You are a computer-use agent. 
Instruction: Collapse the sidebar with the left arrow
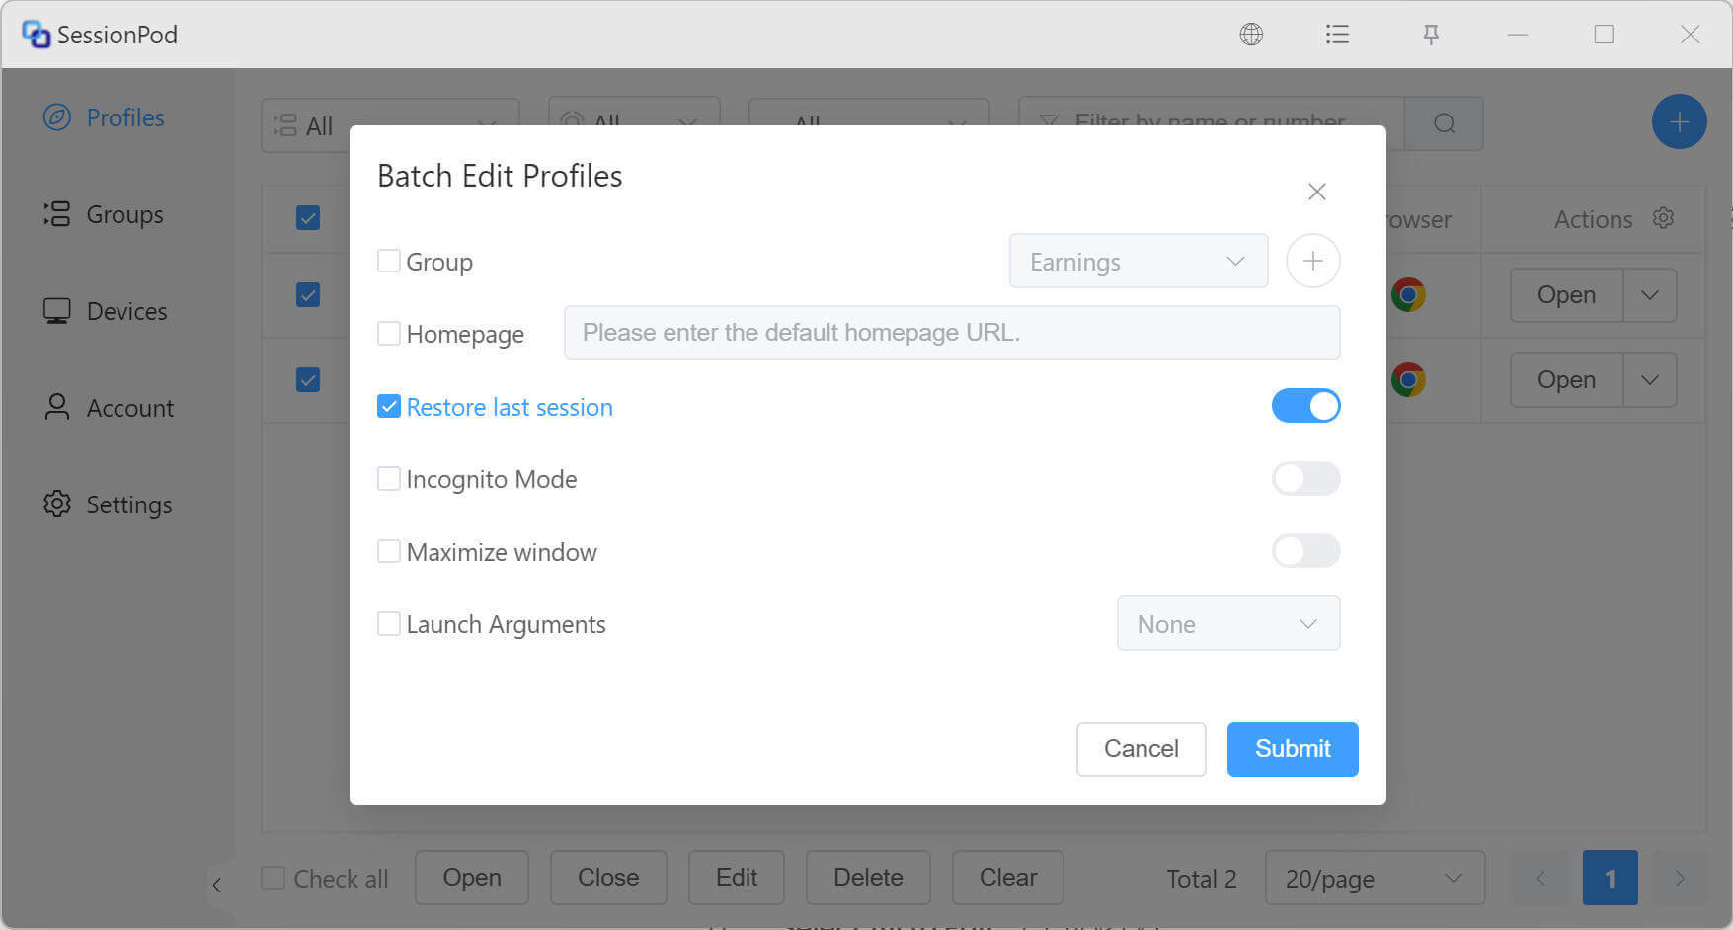click(217, 885)
